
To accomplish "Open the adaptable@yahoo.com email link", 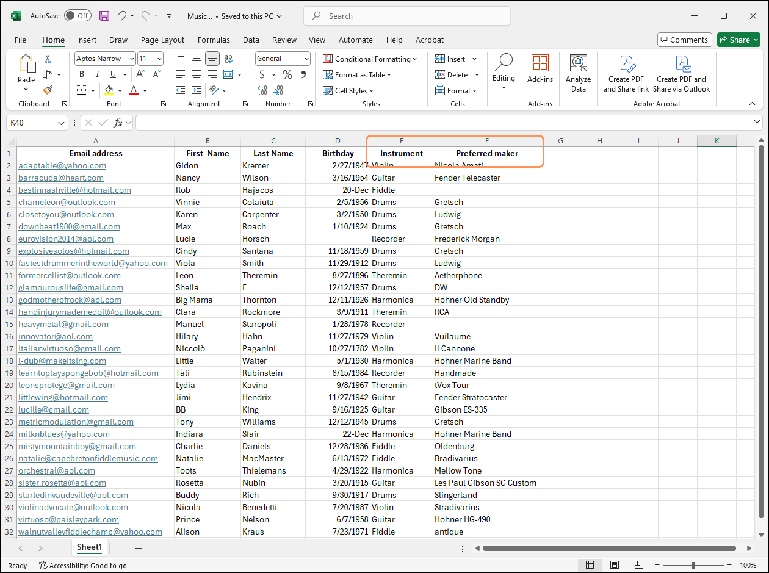I will (x=62, y=165).
